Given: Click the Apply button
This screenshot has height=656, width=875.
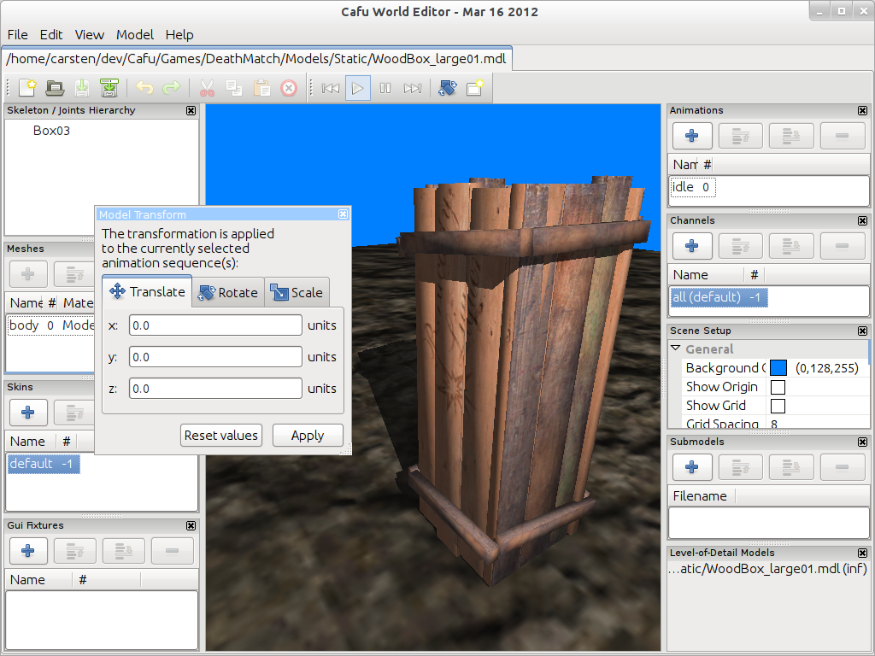Looking at the screenshot, I should pos(308,436).
